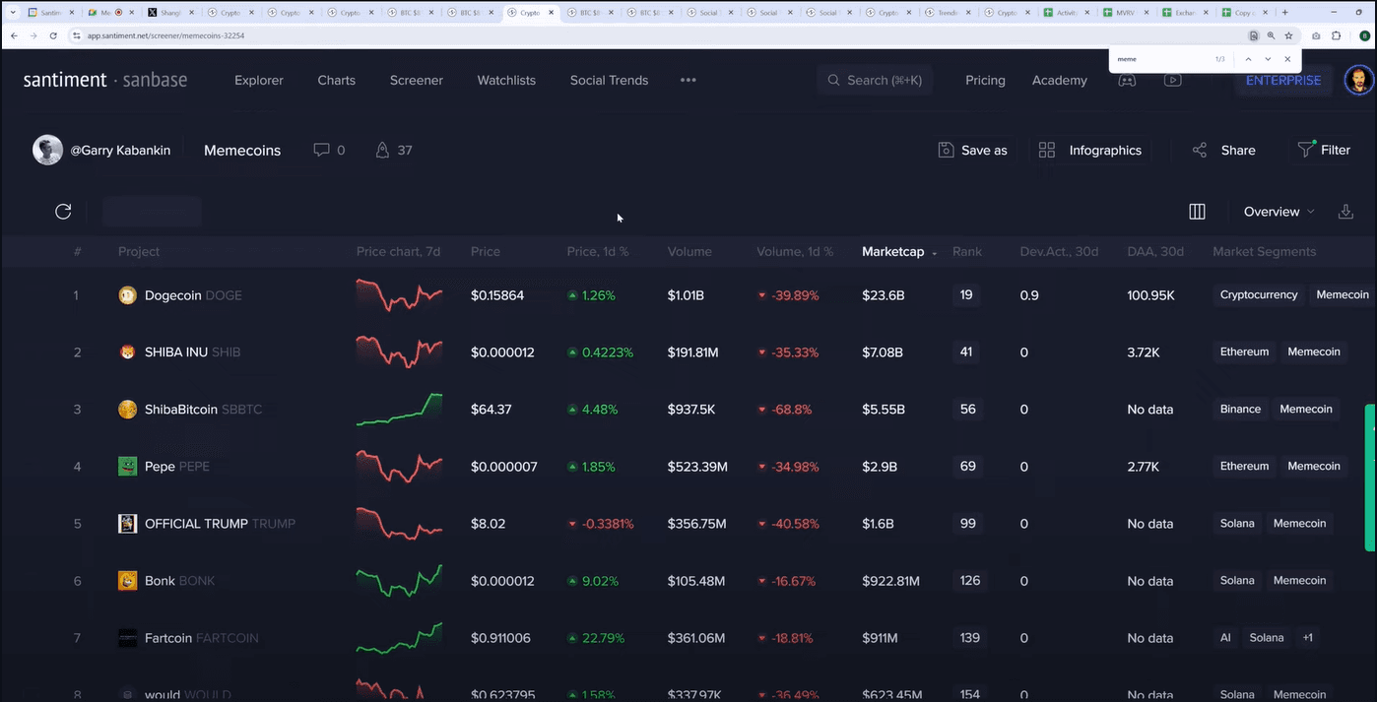
Task: Expand the Overview view dropdown
Action: pyautogui.click(x=1278, y=212)
